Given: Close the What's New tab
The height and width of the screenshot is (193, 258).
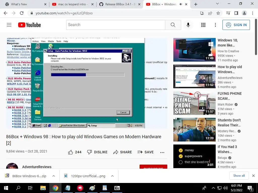Looking at the screenshot, I should (45, 4).
